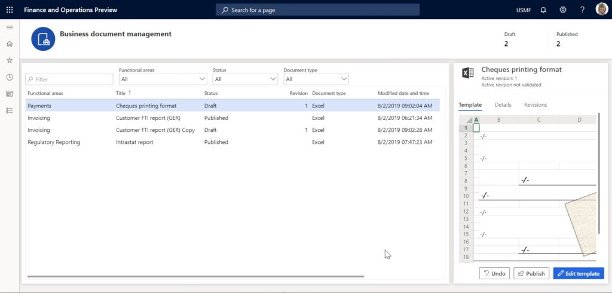This screenshot has width=612, height=293.
Task: Open Workspaces icon in the sidebar
Action: tap(10, 94)
